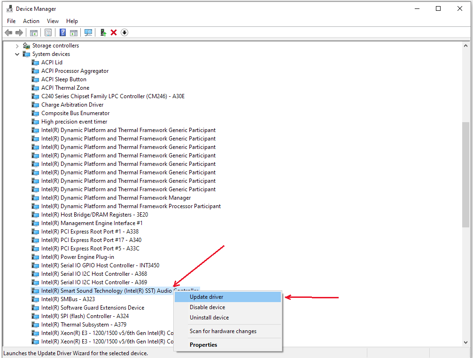Open the Help menu
The image size is (473, 358).
click(72, 21)
